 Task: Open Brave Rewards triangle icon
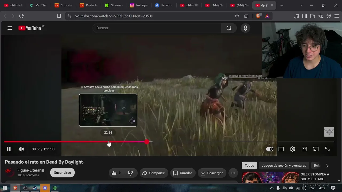(267, 16)
